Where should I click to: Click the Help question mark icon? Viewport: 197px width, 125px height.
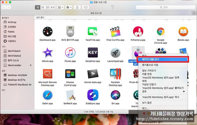coord(112,7)
